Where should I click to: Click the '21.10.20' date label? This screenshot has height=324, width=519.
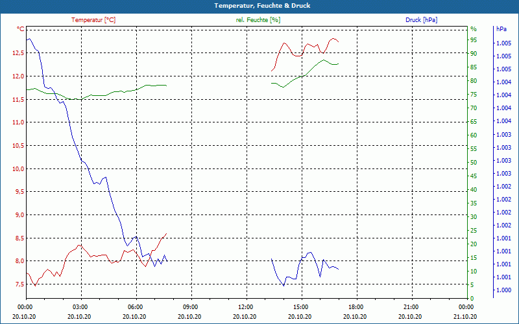[x=465, y=316]
